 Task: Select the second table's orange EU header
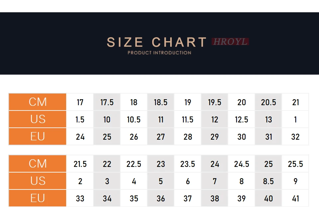click(x=38, y=198)
